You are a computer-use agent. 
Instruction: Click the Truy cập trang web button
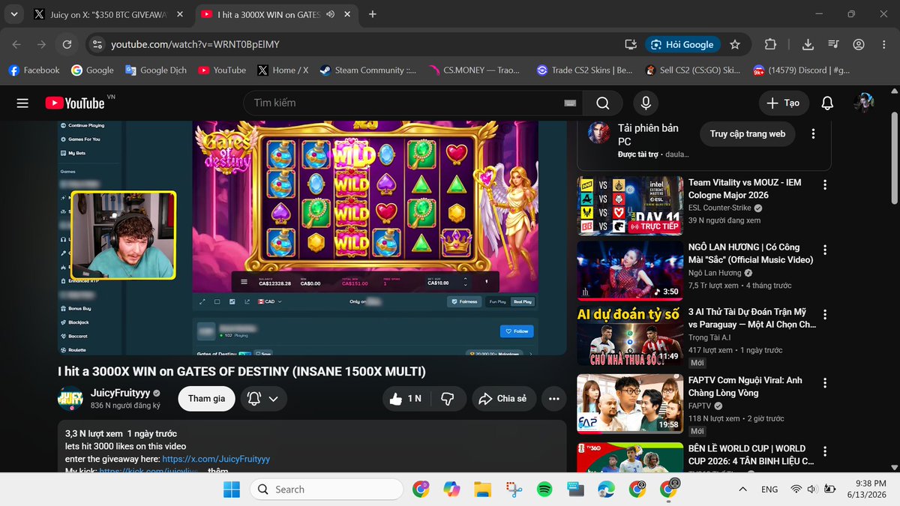[747, 134]
